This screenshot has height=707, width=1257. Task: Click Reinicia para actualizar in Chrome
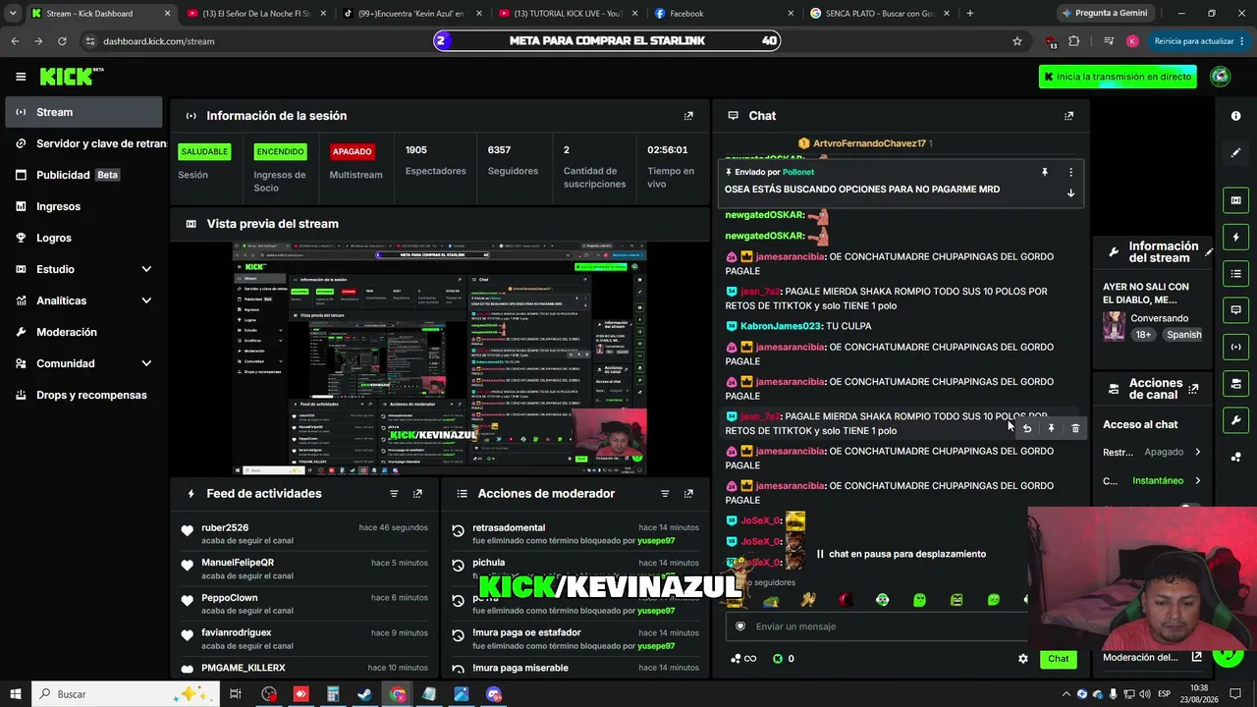tap(1200, 41)
